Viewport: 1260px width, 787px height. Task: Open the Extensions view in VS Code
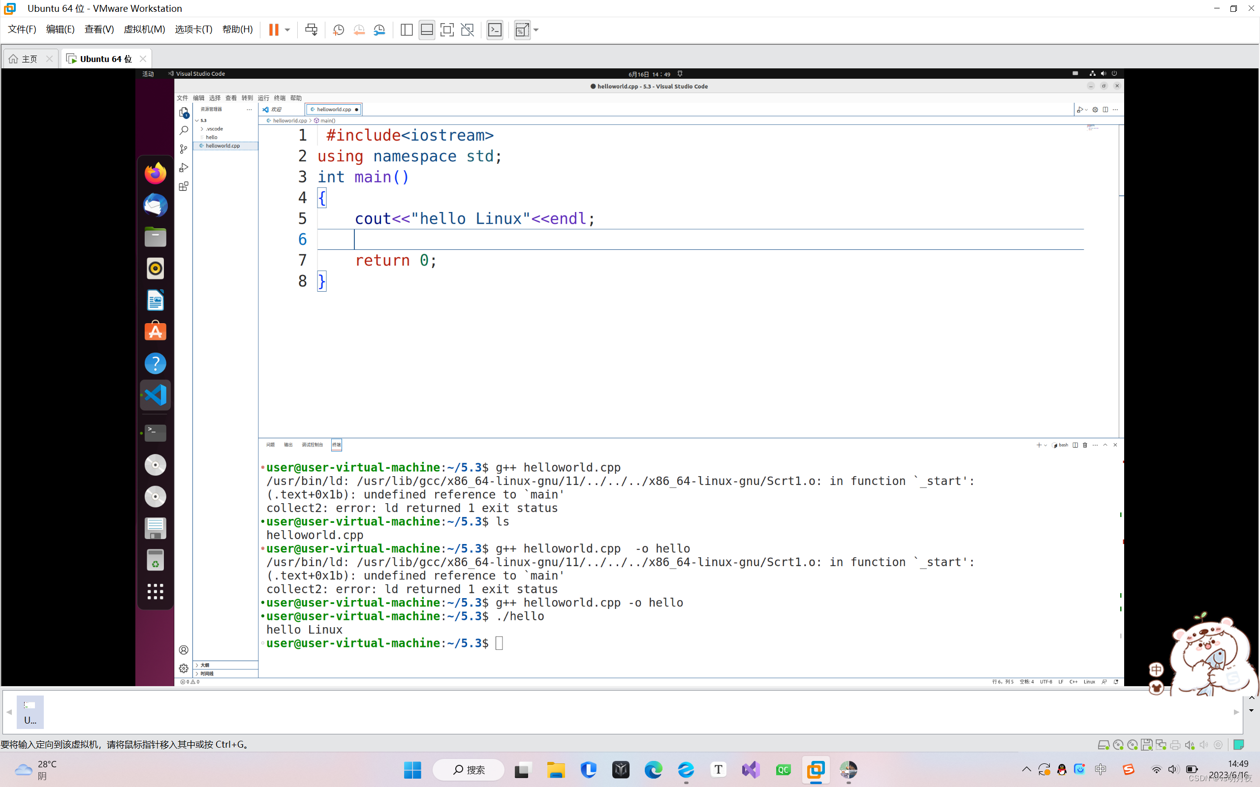point(183,186)
